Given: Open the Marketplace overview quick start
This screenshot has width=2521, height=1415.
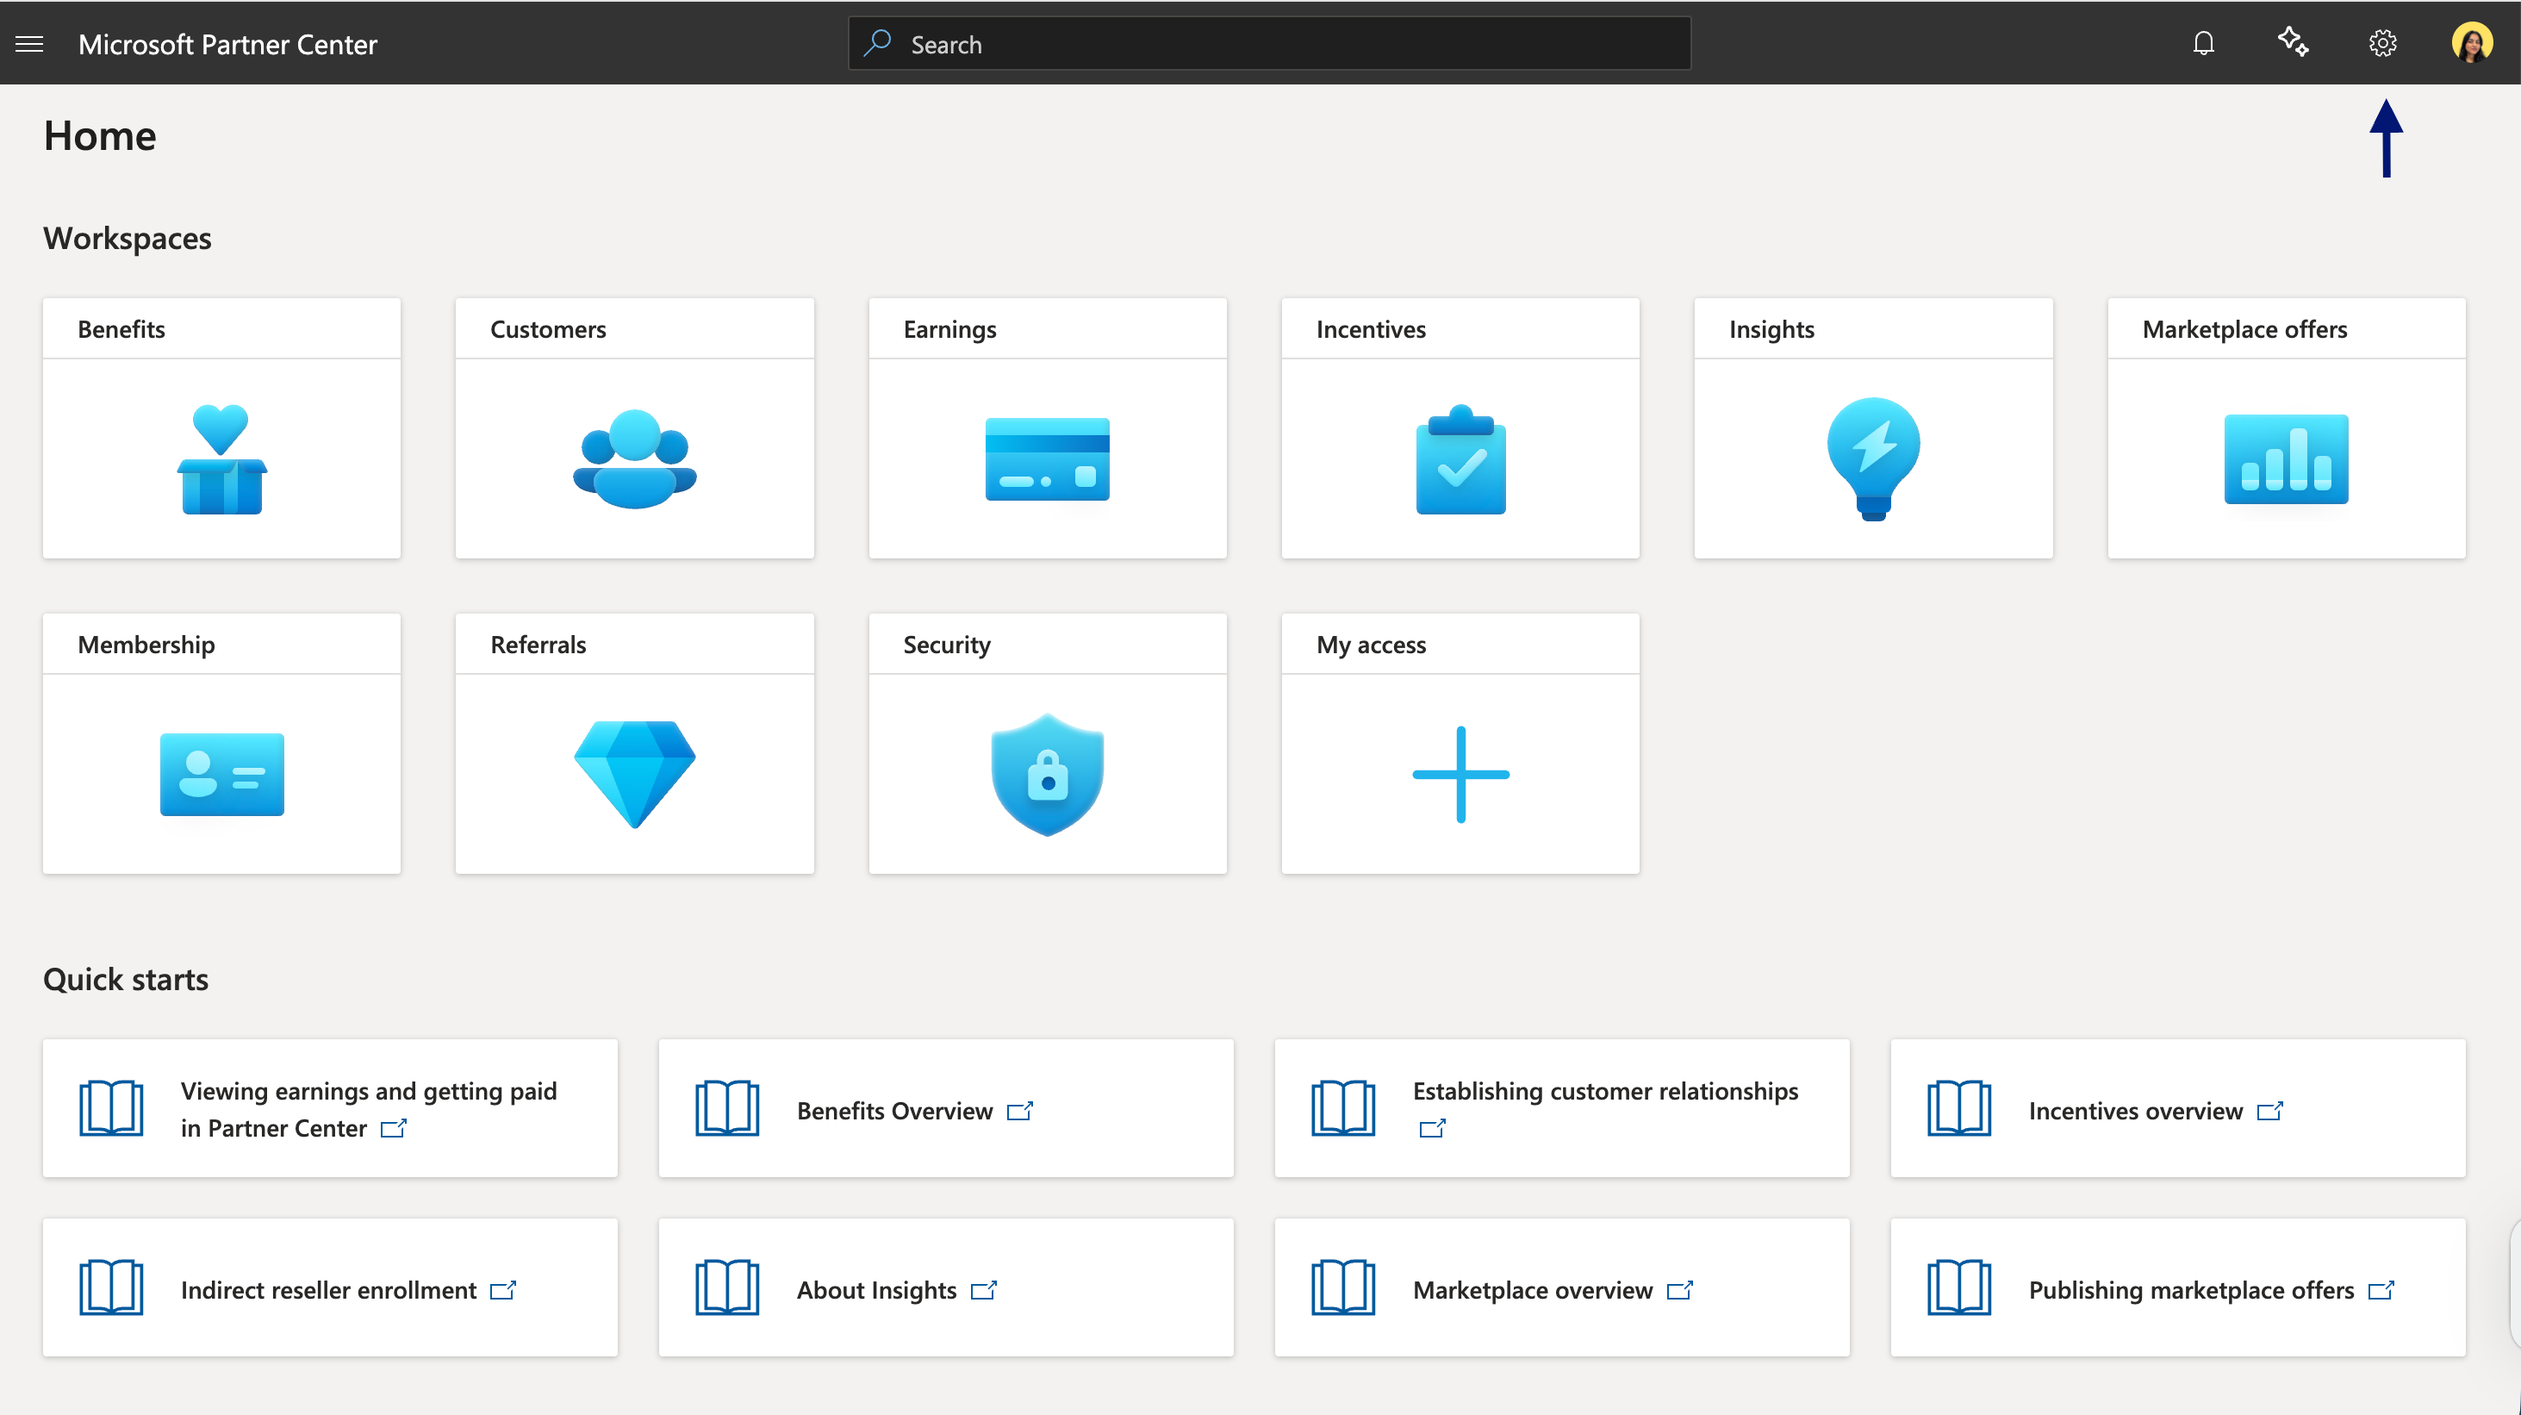Looking at the screenshot, I should click(1562, 1287).
